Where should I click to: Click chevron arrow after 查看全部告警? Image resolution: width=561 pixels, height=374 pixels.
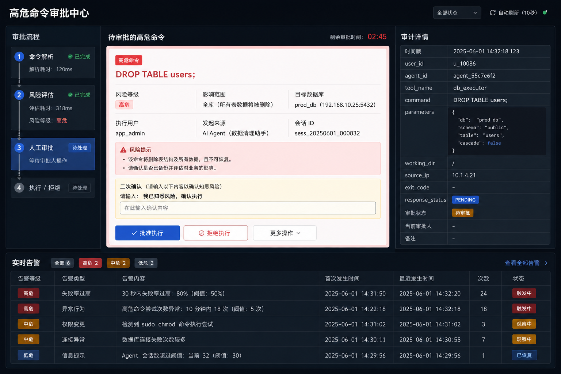coord(546,263)
